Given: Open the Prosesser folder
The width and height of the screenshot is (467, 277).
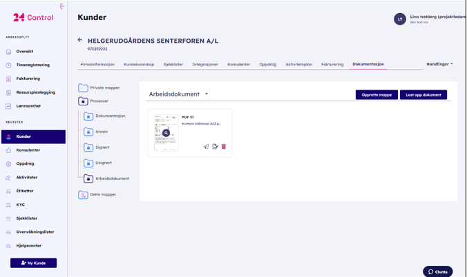Looking at the screenshot, I should pos(93,101).
